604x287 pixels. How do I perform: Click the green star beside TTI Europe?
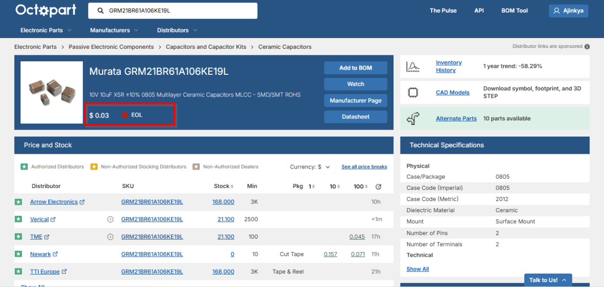click(18, 272)
